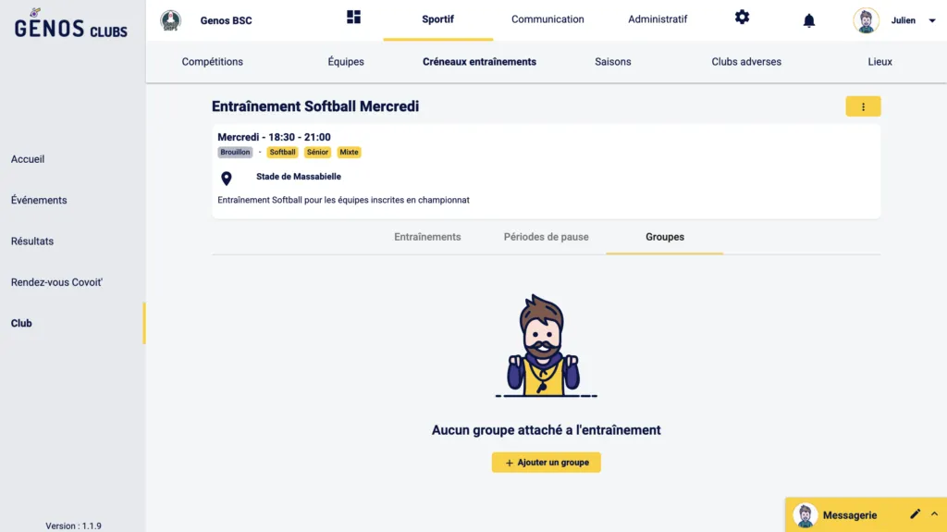
Task: Click the Genos BSC club logo
Action: (x=171, y=20)
